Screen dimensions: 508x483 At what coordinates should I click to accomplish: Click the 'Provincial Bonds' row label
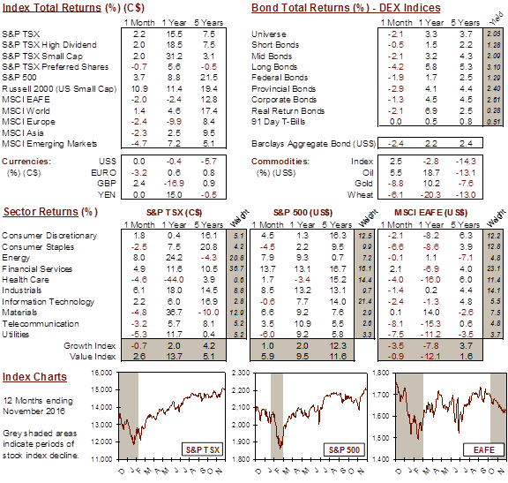283,89
